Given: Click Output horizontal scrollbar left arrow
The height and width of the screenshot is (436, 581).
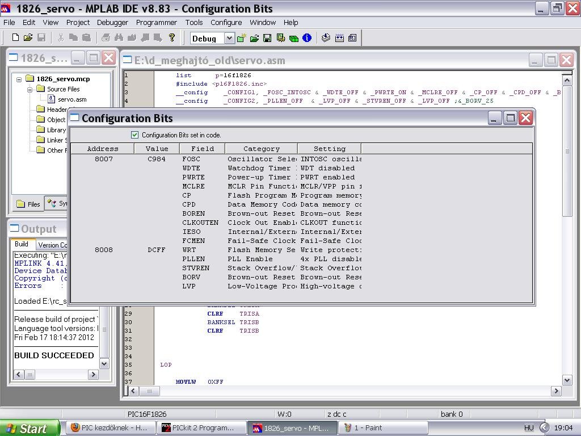Looking at the screenshot, I should coord(19,375).
